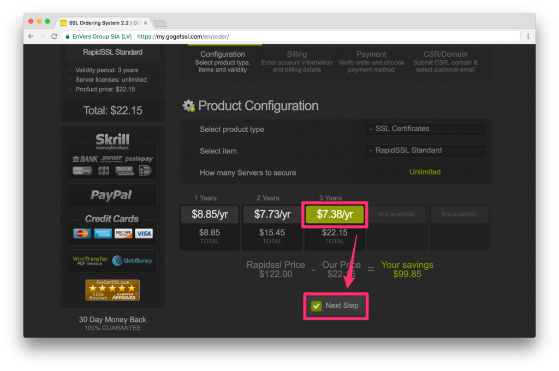The image size is (559, 371).
Task: Click the MasterCard card icon
Action: (82, 233)
